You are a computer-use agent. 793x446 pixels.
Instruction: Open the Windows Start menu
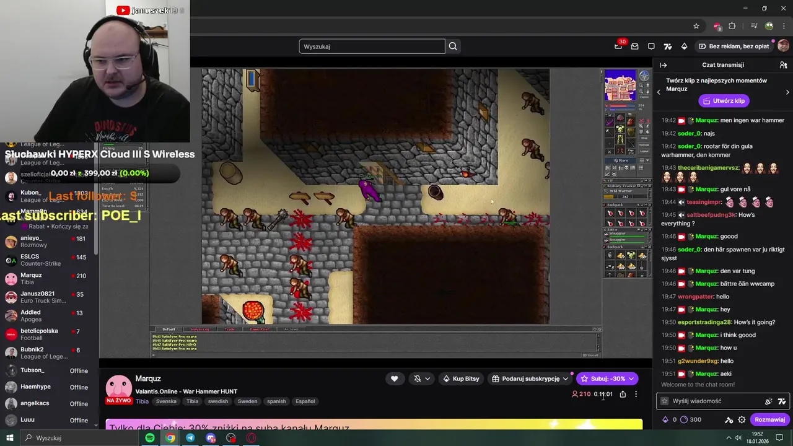click(9, 438)
